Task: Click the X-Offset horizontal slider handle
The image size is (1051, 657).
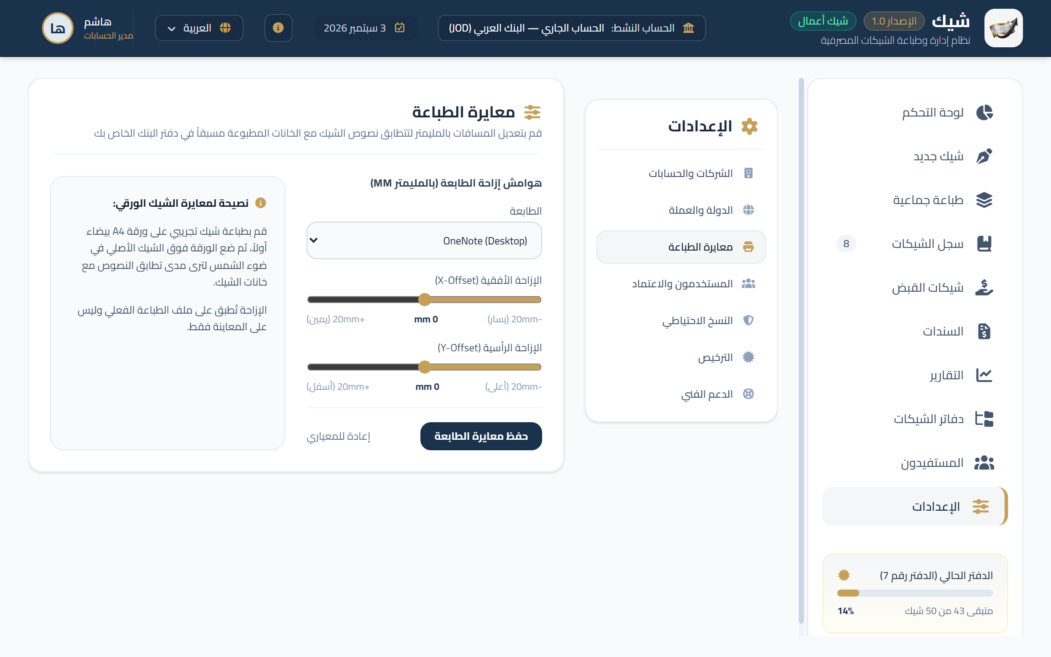Action: 424,300
